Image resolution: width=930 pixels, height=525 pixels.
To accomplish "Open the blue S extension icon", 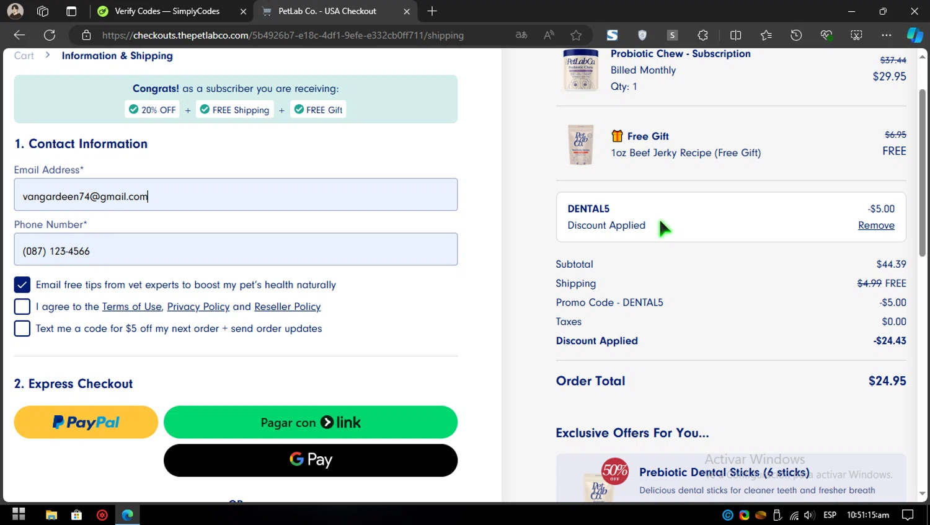I will [x=612, y=35].
